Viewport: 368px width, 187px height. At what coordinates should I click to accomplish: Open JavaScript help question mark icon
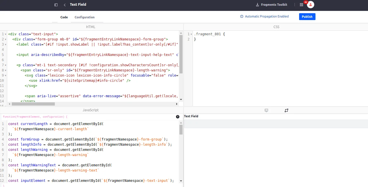(178, 117)
